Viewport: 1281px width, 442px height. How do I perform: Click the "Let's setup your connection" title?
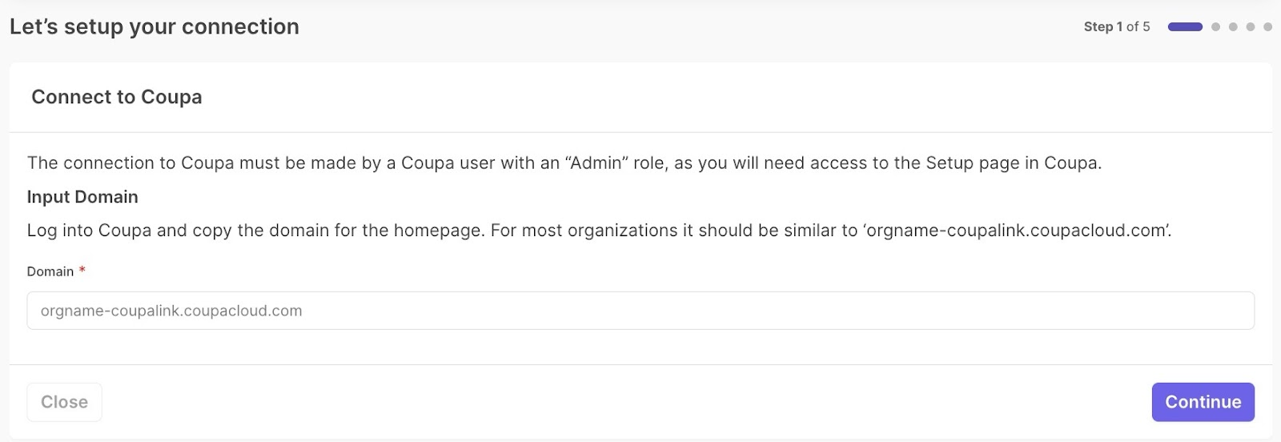click(x=155, y=26)
